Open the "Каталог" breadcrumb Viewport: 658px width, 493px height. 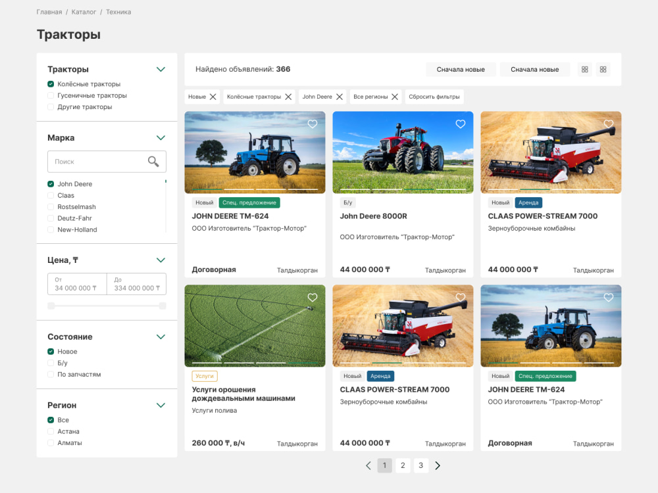pos(84,12)
